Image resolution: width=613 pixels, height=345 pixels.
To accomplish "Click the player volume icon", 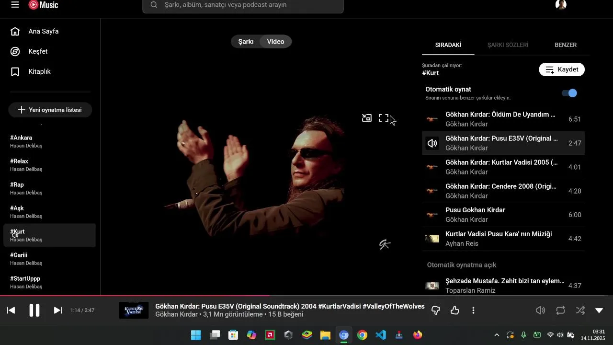I will (540, 310).
